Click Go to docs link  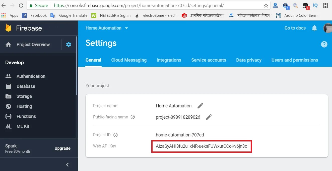coord(295,28)
